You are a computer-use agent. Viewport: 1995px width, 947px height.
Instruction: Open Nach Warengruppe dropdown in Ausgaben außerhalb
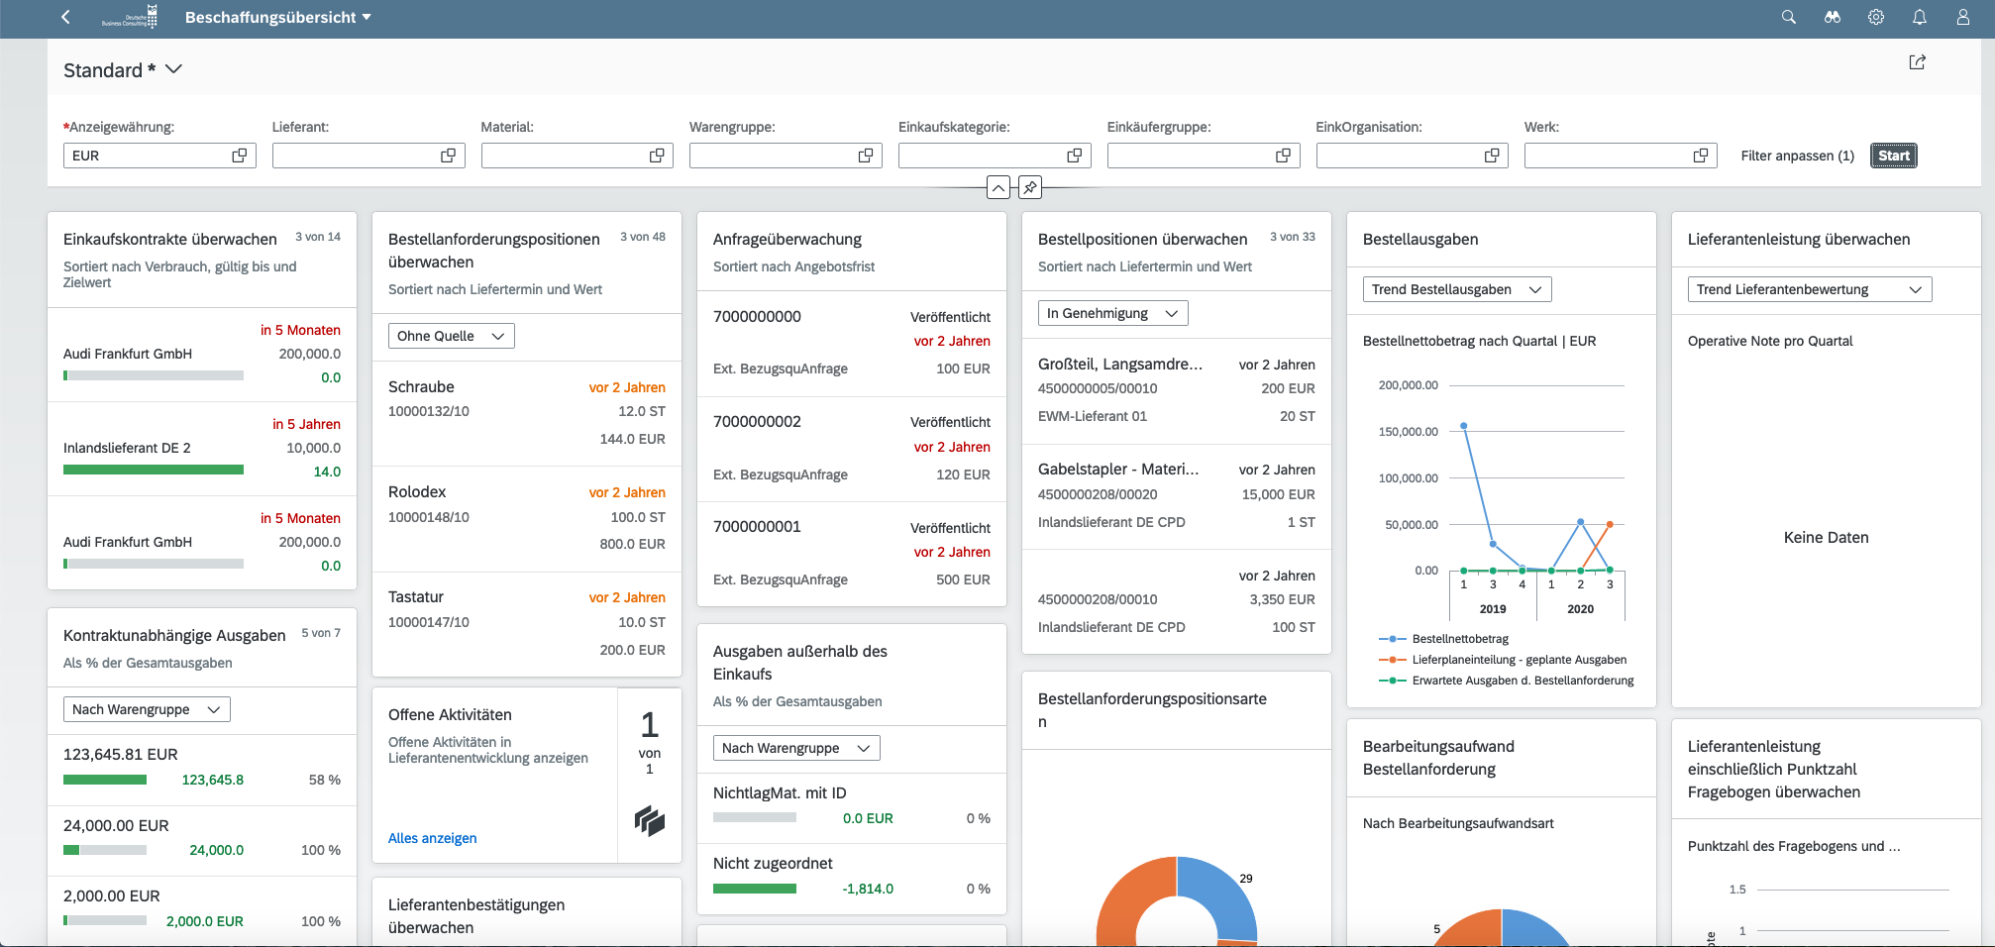[x=796, y=748]
